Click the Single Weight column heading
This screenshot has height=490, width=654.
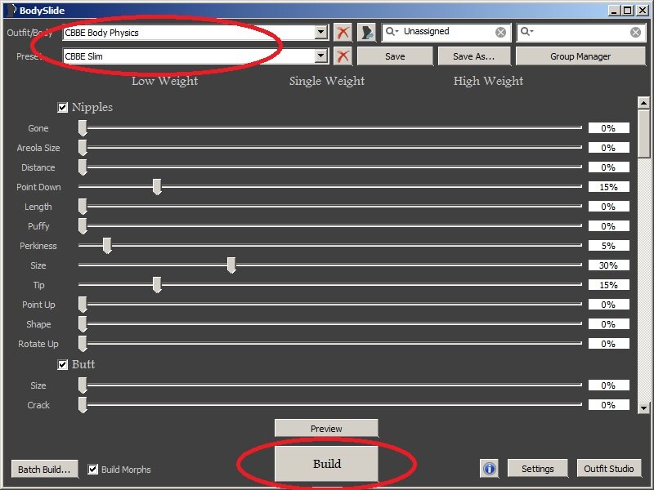coord(327,81)
